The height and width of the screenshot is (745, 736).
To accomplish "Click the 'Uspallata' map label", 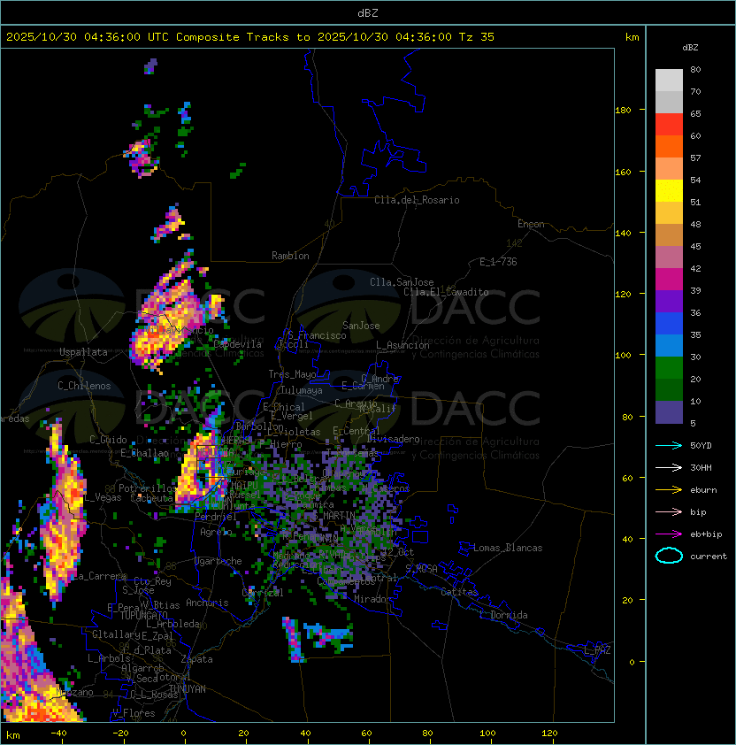I will tap(83, 352).
